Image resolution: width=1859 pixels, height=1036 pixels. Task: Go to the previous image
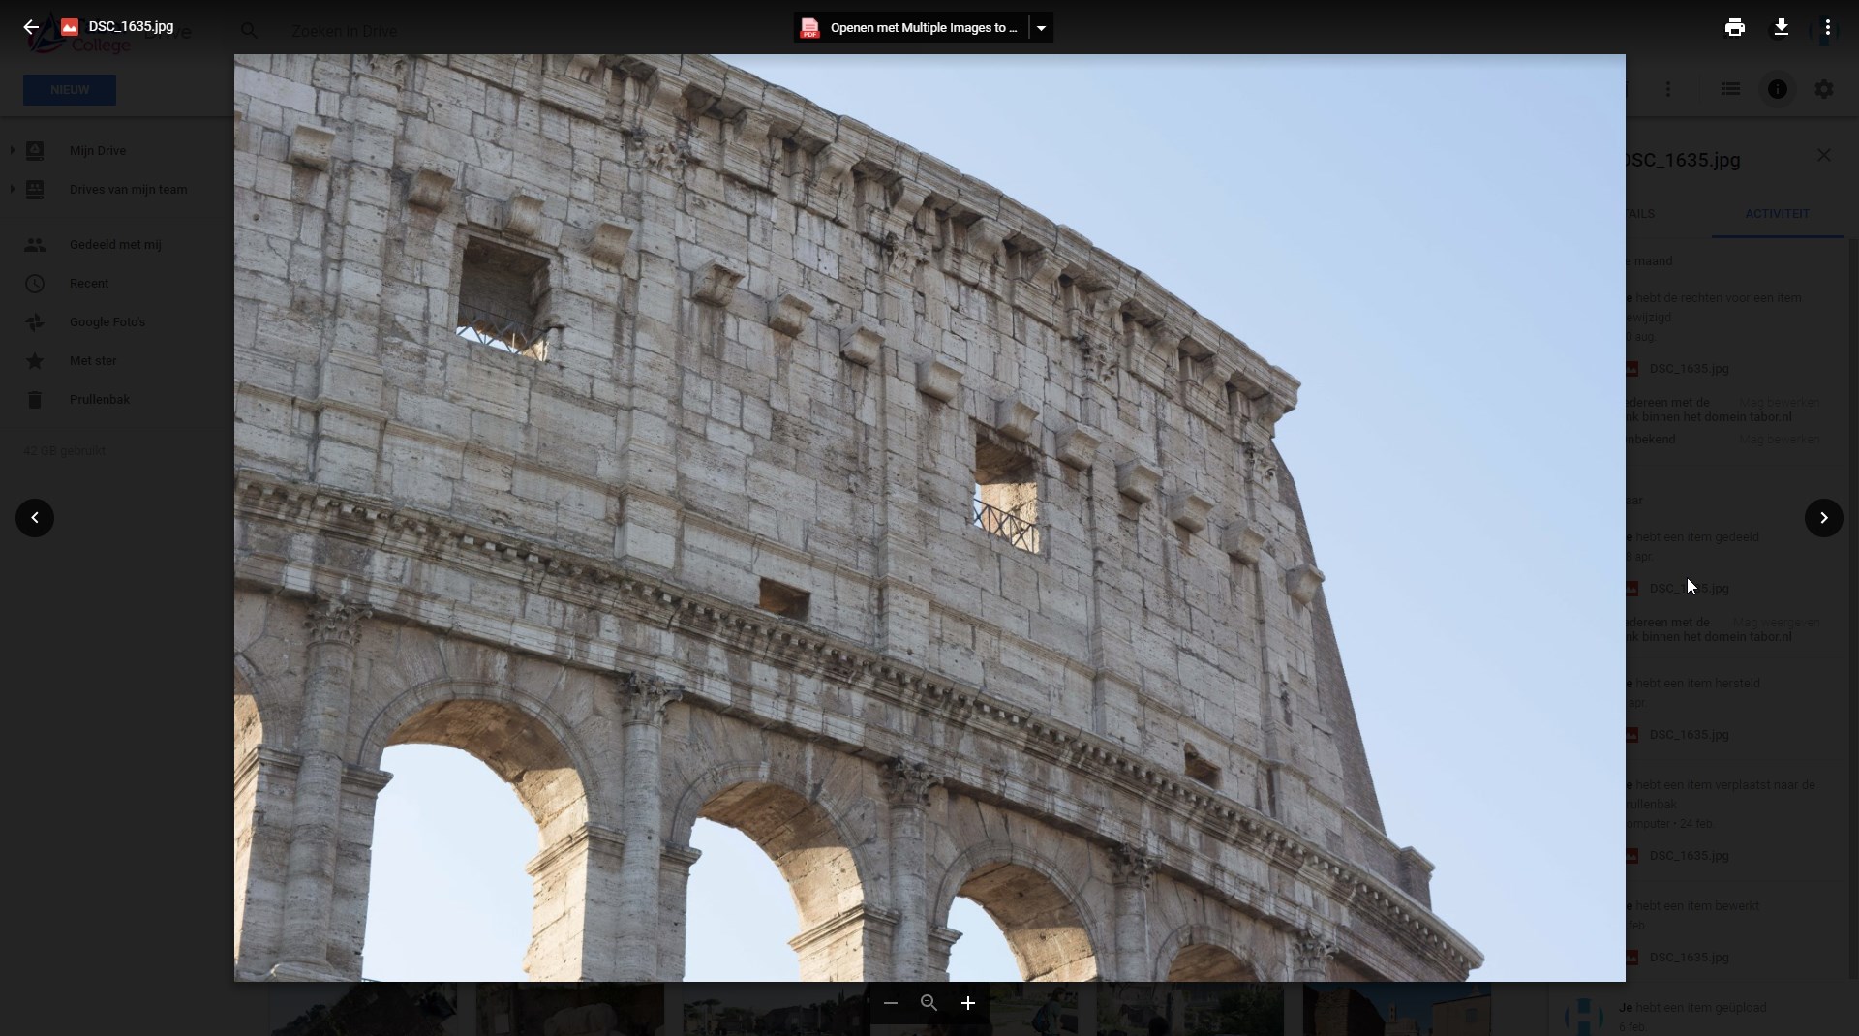pos(35,518)
